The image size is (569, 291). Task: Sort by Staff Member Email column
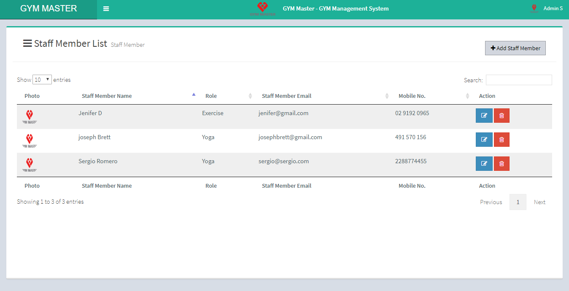(x=286, y=96)
